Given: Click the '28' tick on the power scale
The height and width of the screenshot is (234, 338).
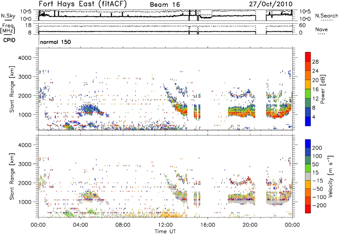Looking at the screenshot, I should [315, 62].
